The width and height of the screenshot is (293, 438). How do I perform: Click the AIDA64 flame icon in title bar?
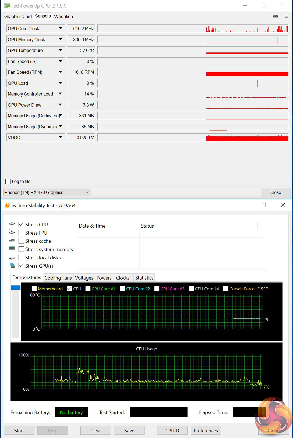click(7, 205)
